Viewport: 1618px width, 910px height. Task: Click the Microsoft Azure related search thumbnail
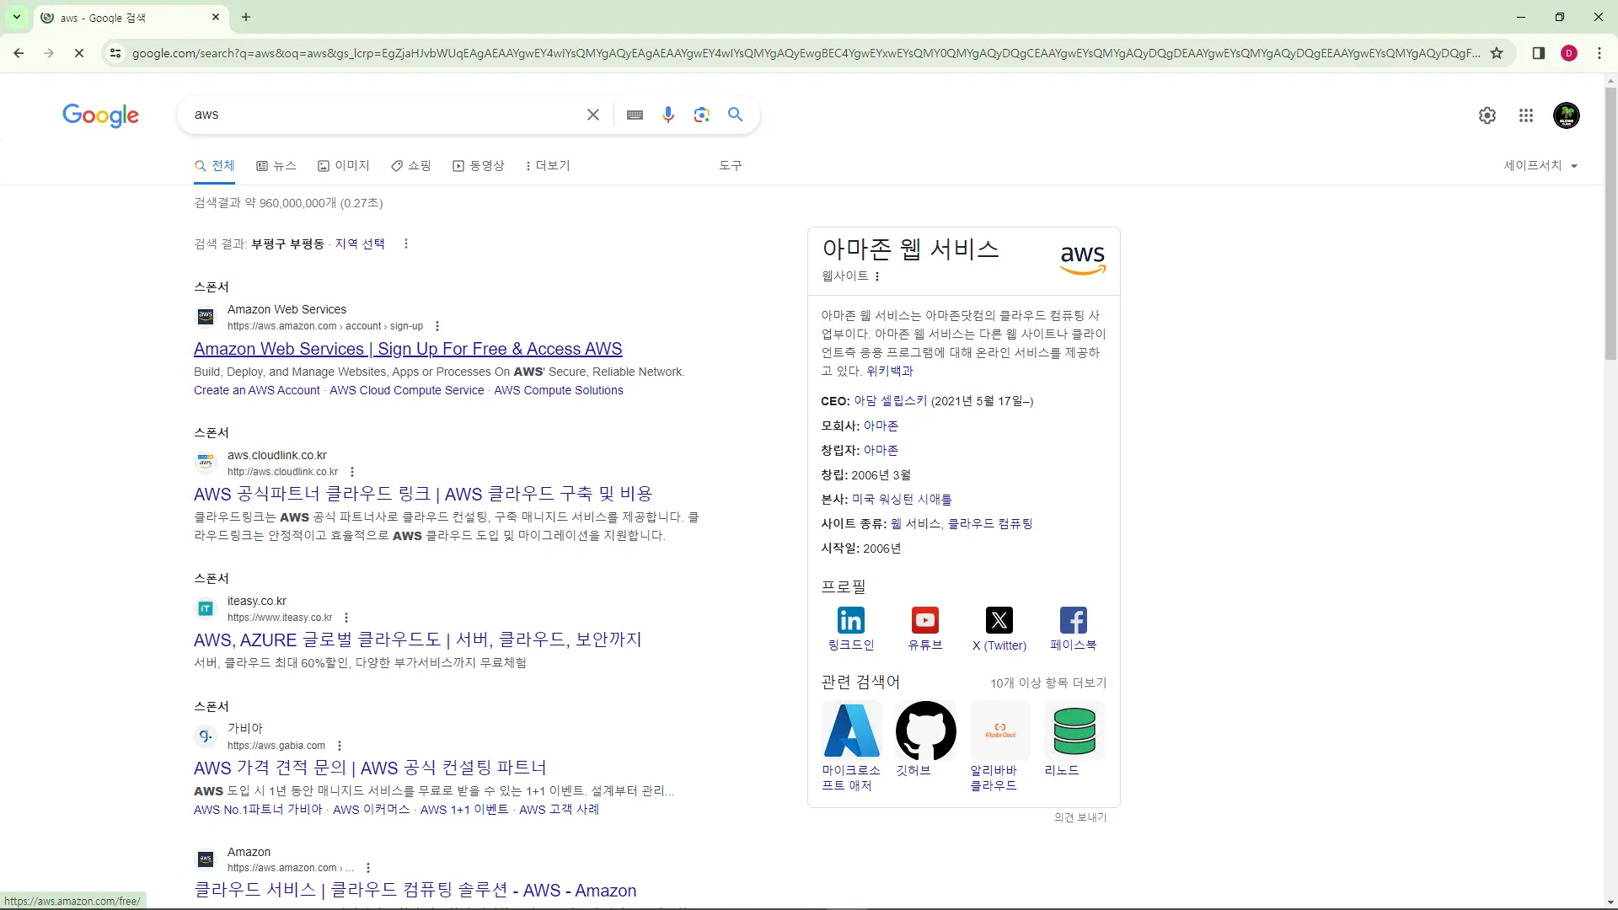851,731
